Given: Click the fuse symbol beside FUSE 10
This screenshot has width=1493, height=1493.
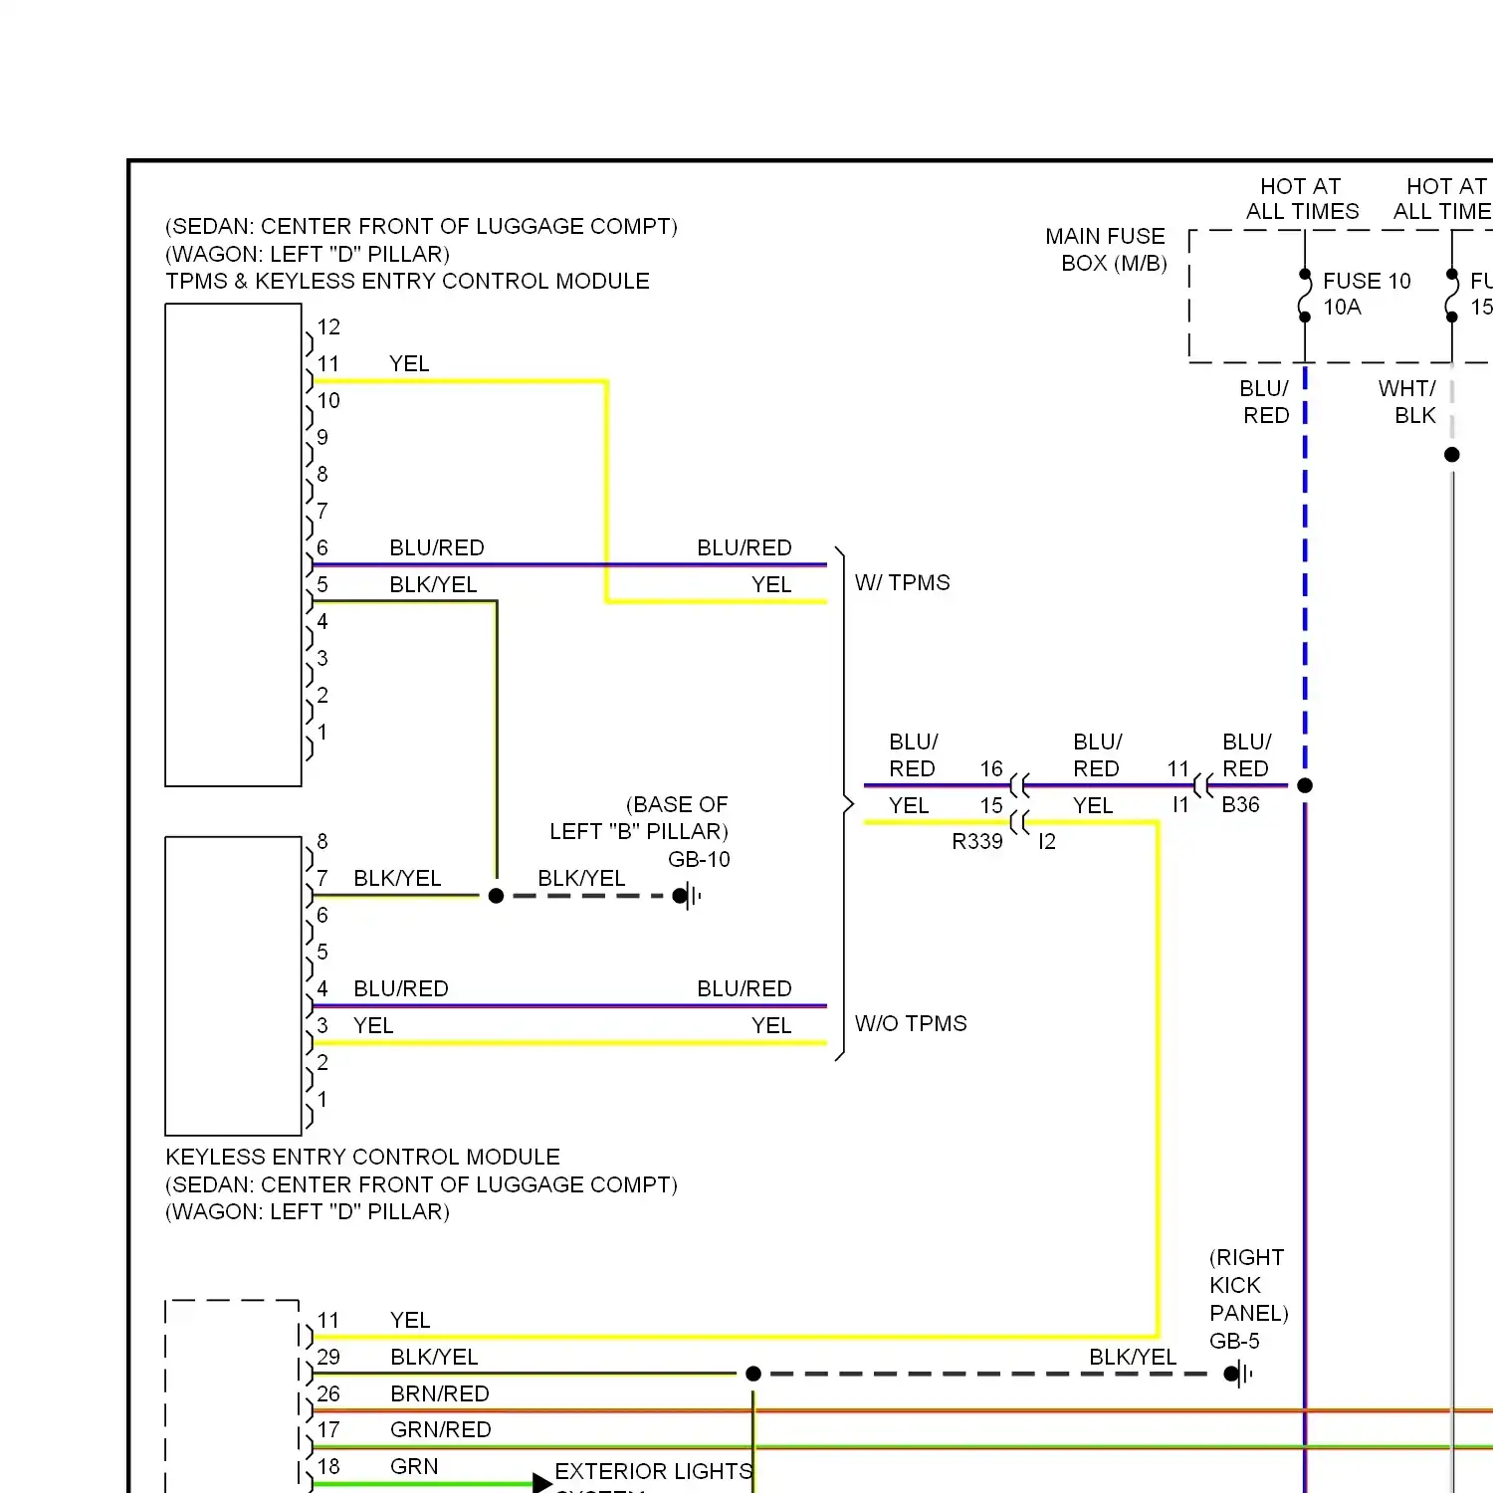Looking at the screenshot, I should coord(1305,296).
